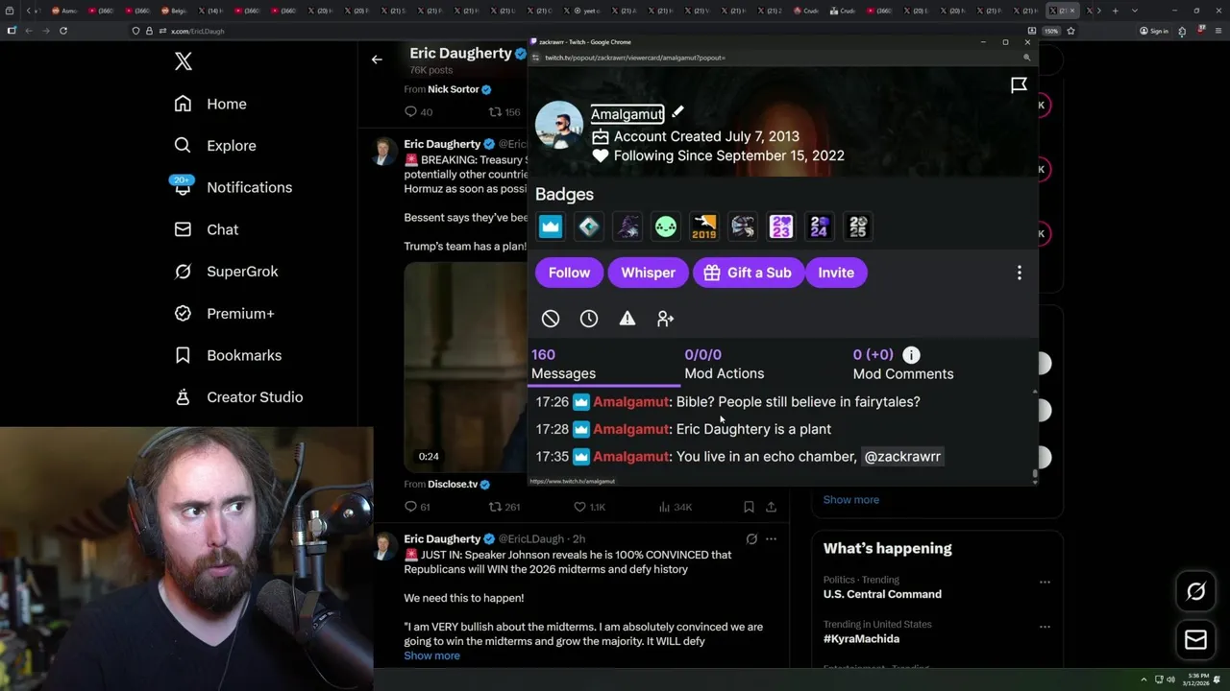Viewport: 1230px width, 691px height.
Task: Click the Prime crown badge in the Badges row
Action: [x=551, y=226]
